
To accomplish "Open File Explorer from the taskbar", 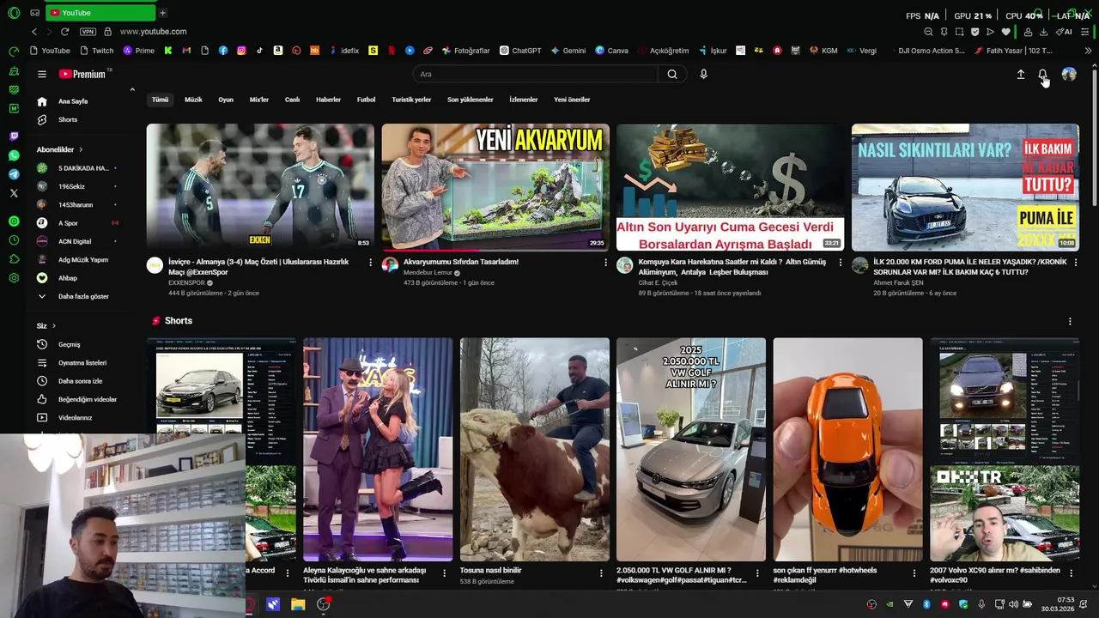I will [x=298, y=604].
